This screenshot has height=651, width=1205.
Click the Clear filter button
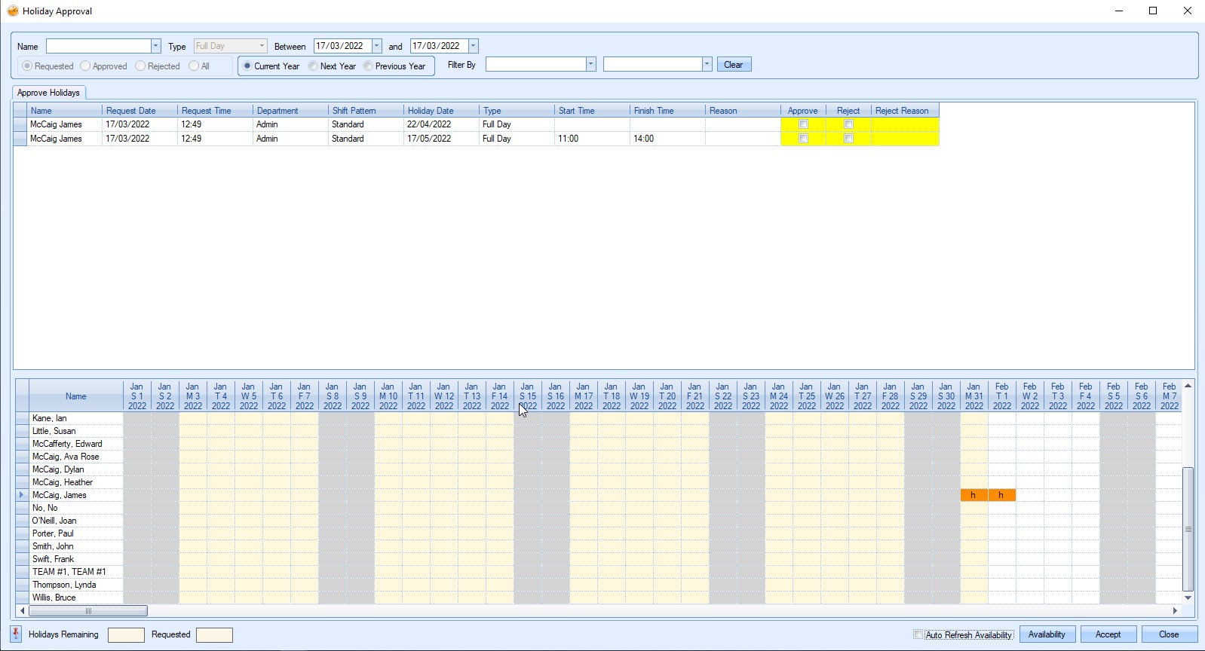point(733,65)
